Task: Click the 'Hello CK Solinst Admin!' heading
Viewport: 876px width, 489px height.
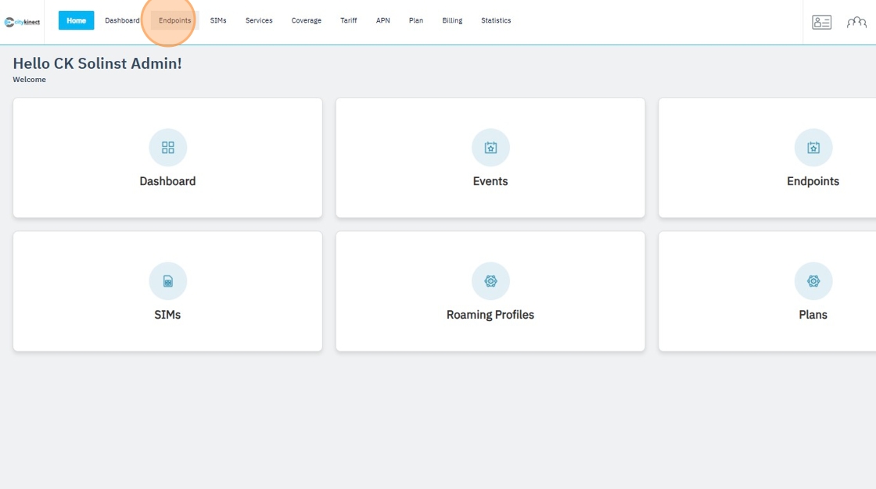Action: coord(97,63)
